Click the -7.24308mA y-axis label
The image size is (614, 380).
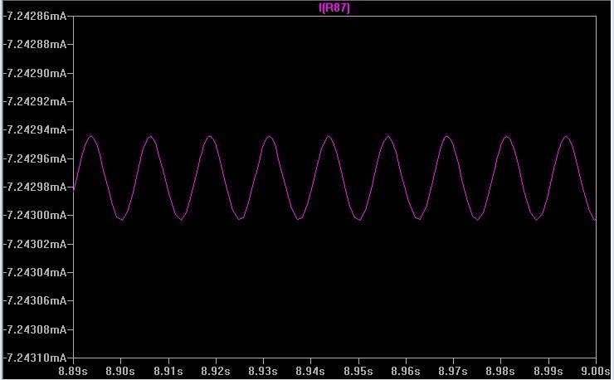point(35,329)
